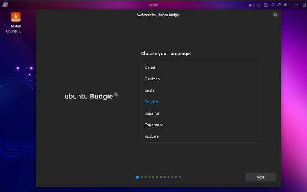Switch to second workspace dot in panel
The image size is (307, 192).
(254, 5)
